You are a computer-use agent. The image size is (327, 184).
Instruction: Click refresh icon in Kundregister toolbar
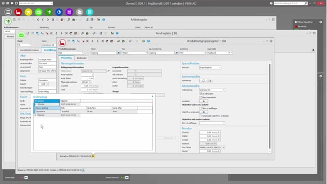(71, 33)
